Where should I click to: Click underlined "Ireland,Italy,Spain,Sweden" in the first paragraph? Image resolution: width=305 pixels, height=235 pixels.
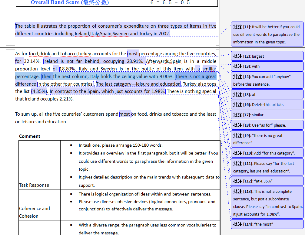[x=102, y=33]
